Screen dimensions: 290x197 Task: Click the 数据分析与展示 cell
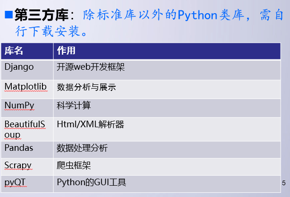pos(167,89)
